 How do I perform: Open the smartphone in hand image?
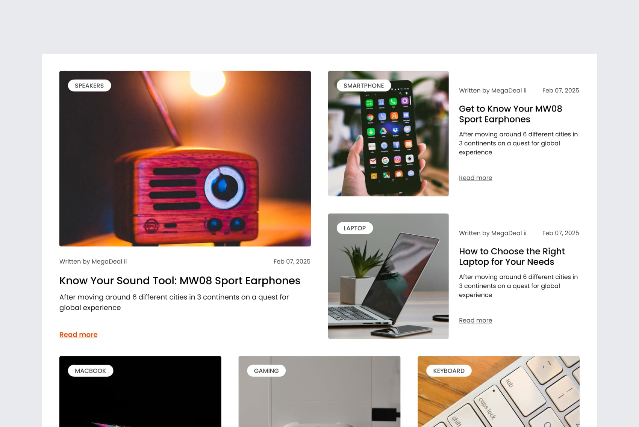click(x=388, y=134)
